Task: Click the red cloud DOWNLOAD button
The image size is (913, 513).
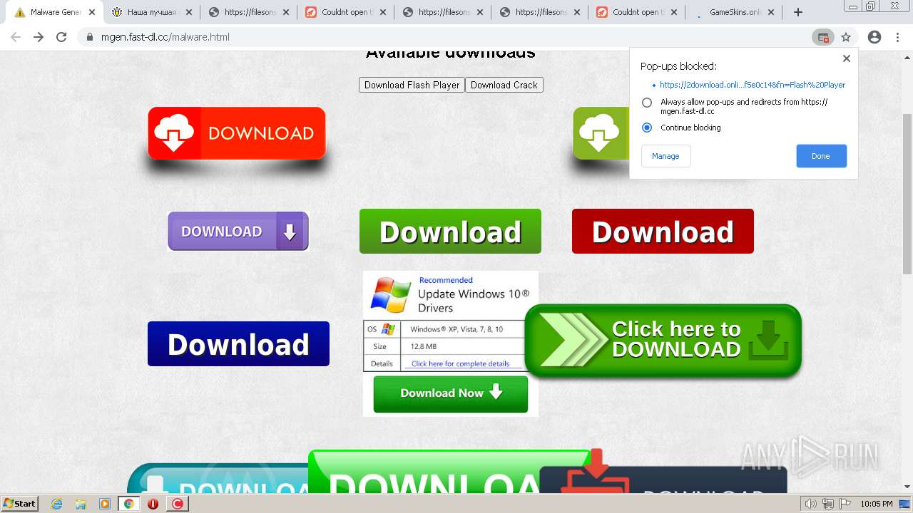Action: tap(237, 133)
